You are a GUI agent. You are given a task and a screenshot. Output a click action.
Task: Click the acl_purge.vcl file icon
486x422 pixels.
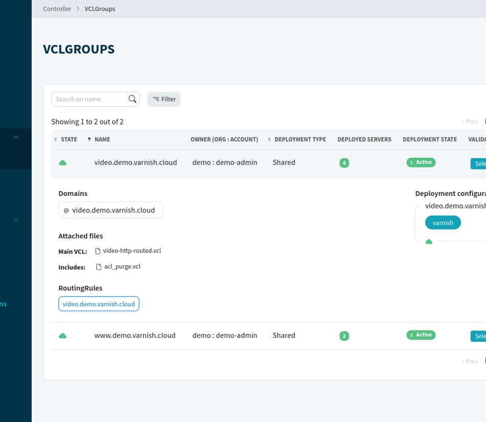point(99,267)
